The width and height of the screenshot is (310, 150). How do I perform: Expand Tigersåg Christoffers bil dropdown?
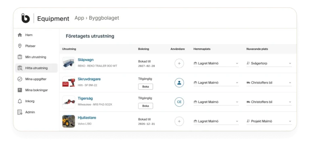[x=269, y=102]
